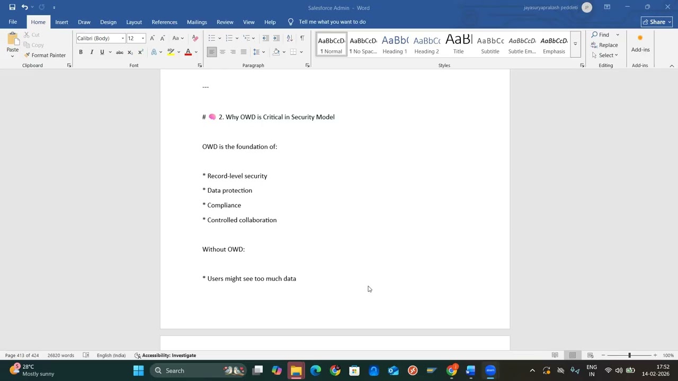Click the Find button
This screenshot has width=678, height=381.
point(600,34)
